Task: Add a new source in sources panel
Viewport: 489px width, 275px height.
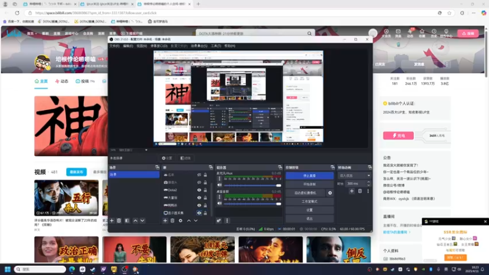Action: (x=165, y=221)
